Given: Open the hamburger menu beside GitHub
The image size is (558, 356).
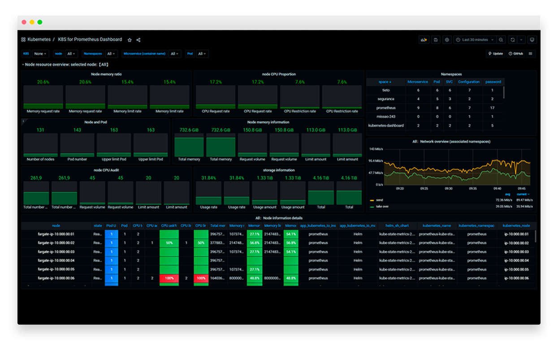Looking at the screenshot, I should (531, 53).
